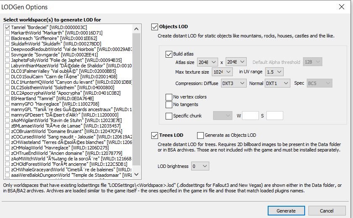353x218 pixels.
Task: Tick the zCHTrueEndWorld "Ancien domaine" checkbox
Action: click(x=7, y=153)
